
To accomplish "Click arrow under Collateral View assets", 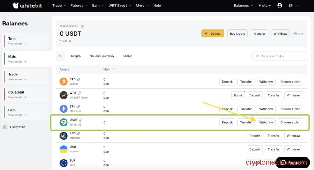I will (25, 97).
